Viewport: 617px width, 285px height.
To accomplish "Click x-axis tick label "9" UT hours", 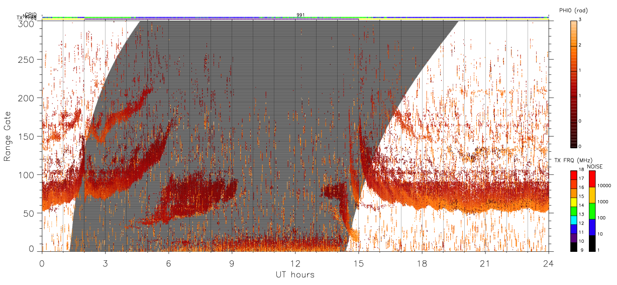I will point(232,263).
